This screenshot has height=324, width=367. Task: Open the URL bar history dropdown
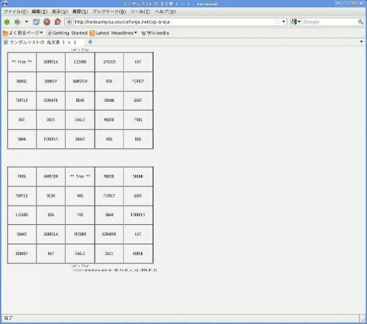[284, 22]
